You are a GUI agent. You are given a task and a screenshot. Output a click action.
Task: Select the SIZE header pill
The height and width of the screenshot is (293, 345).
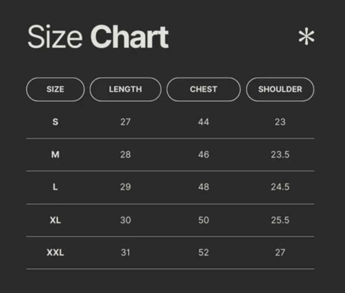(x=55, y=89)
